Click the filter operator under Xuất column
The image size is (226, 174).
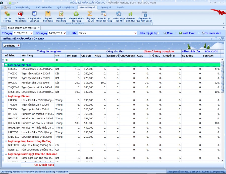[x=138, y=60]
